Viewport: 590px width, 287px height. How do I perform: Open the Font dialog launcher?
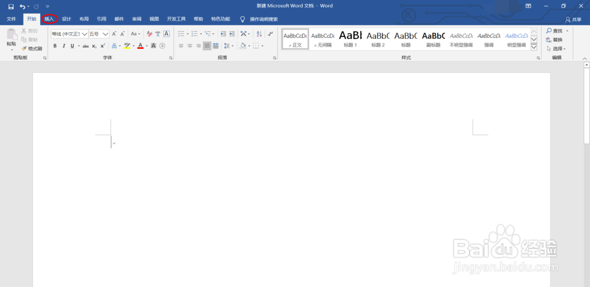click(171, 58)
